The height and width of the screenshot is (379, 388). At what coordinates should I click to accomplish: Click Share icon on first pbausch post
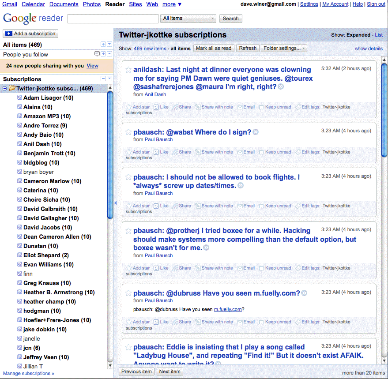point(175,152)
